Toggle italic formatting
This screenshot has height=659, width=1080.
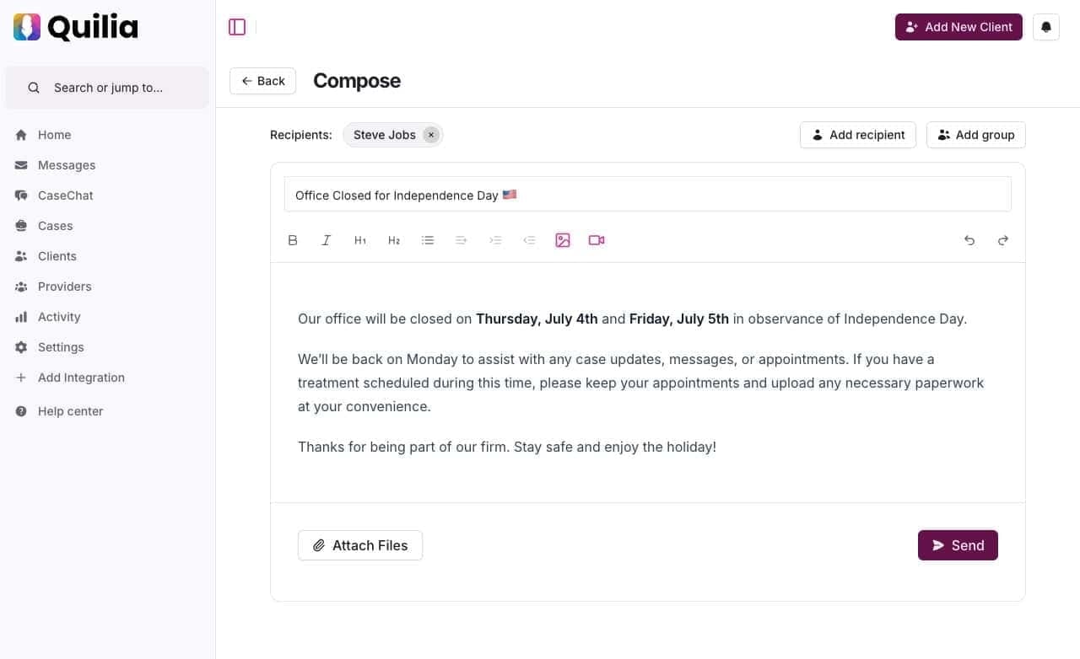(327, 240)
